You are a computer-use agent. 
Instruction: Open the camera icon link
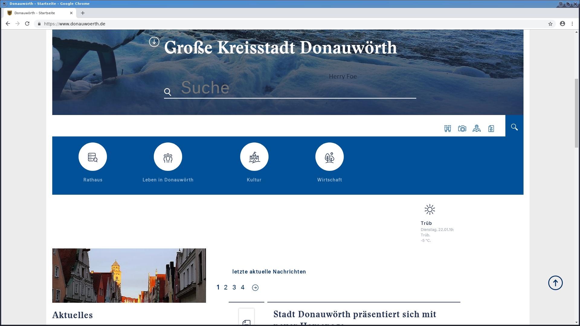click(x=462, y=129)
